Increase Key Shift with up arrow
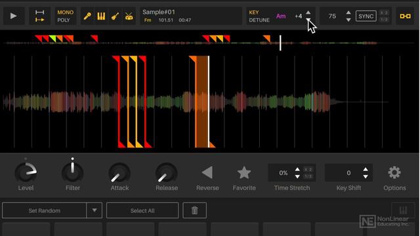 (x=366, y=169)
